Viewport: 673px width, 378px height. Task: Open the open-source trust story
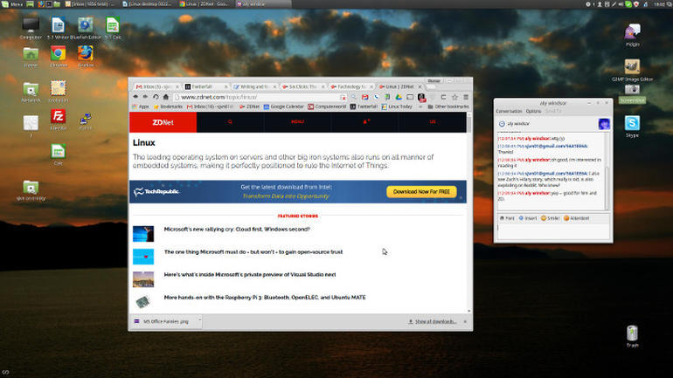coord(253,252)
